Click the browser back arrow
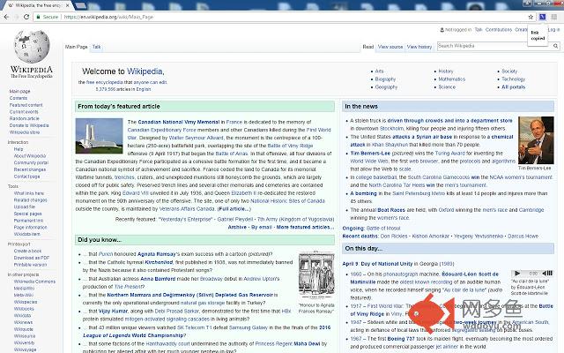Viewport: 564px width, 353px height. (6, 17)
